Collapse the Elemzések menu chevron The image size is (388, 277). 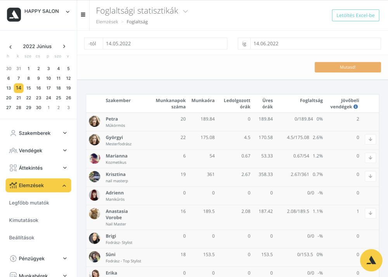(64, 186)
